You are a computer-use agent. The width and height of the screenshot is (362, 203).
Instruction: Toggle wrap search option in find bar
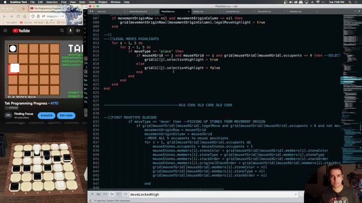coord(112,194)
